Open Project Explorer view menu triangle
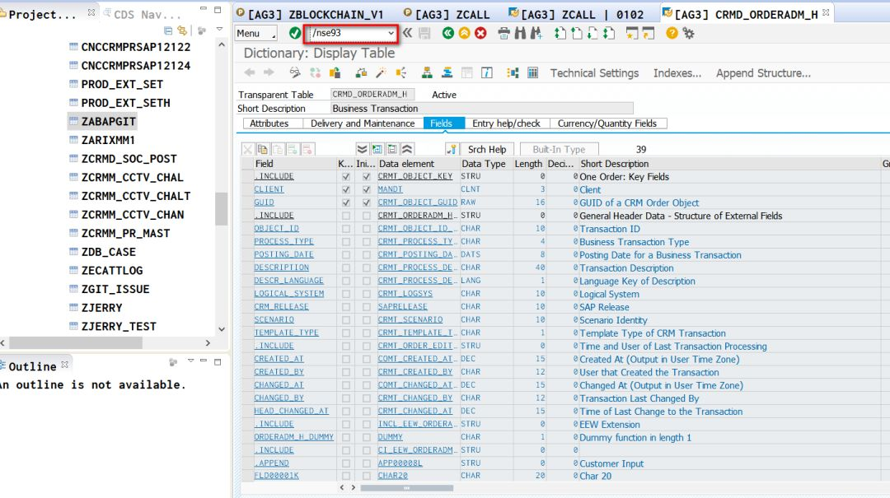The height and width of the screenshot is (498, 890). pos(219,30)
